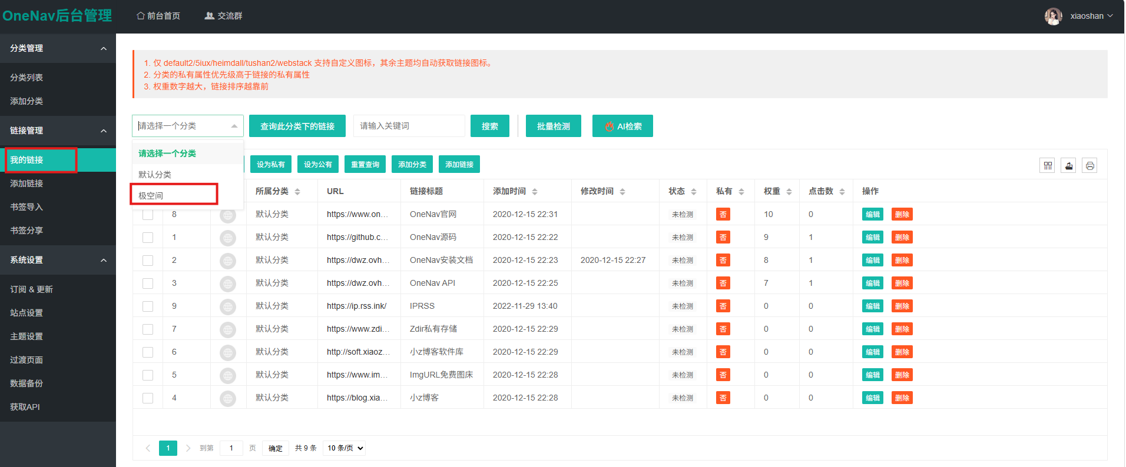Click the AI检索 button
The image size is (1126, 467).
622,126
